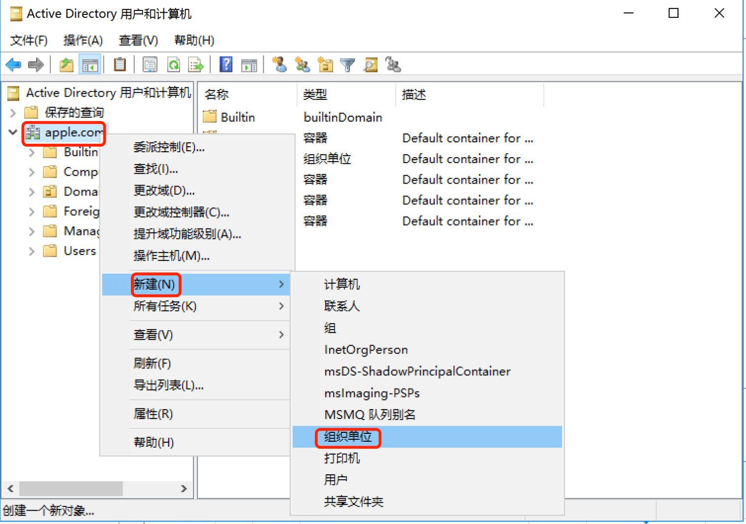Expand the Manag... tree node
Screen dimensions: 746x524
coord(32,231)
